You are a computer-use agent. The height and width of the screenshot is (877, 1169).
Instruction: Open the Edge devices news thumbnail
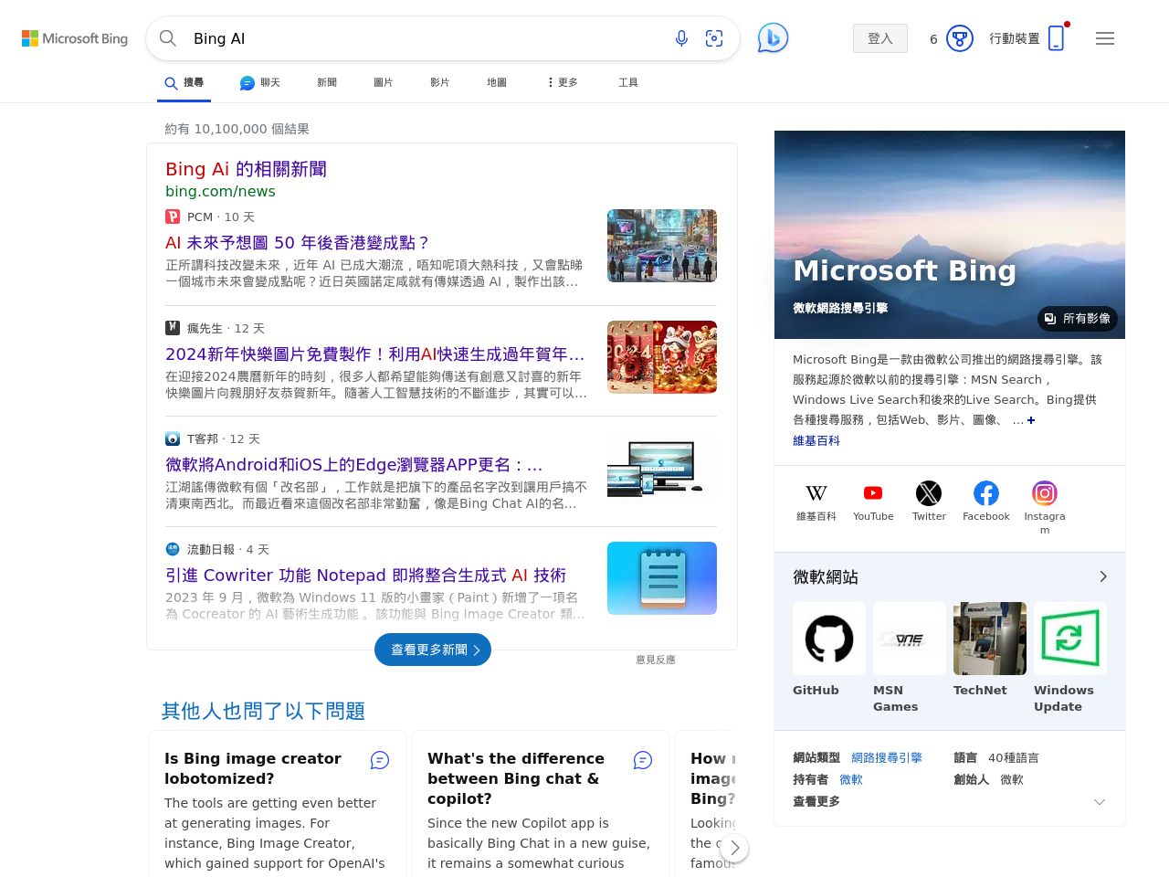(662, 468)
